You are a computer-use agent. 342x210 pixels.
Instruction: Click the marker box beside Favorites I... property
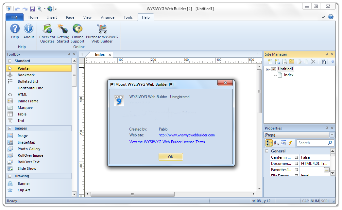pyautogui.click(x=296, y=170)
